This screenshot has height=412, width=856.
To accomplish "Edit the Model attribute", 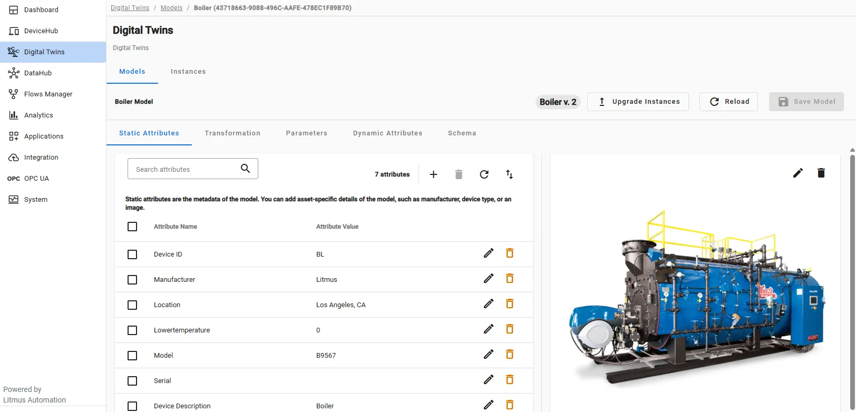I will (x=489, y=355).
